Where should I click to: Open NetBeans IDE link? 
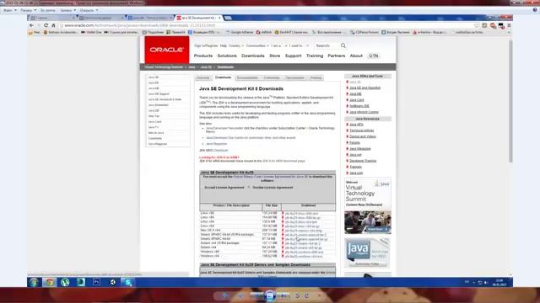(359, 106)
